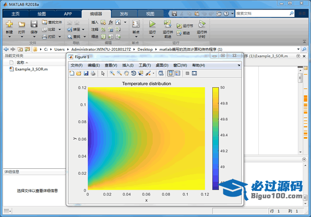The image size is (311, 217).
Task: Click the 打印 (Print) ribbon icon
Action: 45,36
